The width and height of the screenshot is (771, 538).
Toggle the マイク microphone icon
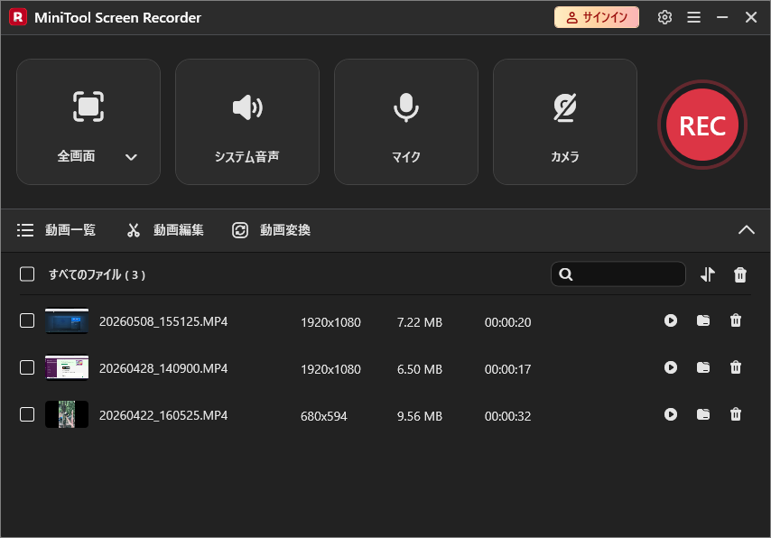tap(406, 107)
